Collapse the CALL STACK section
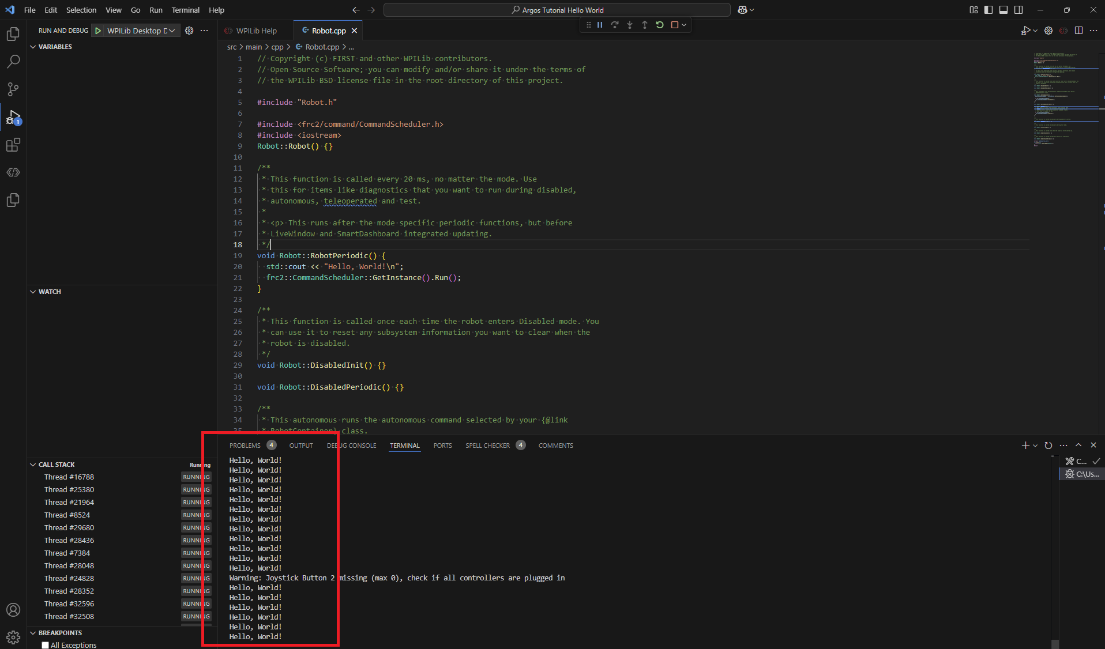This screenshot has width=1105, height=649. pos(33,465)
